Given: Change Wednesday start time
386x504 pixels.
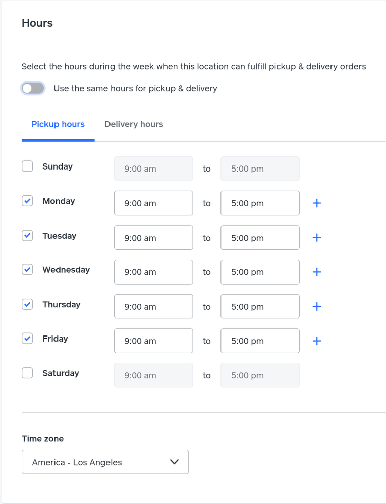Looking at the screenshot, I should click(x=153, y=272).
